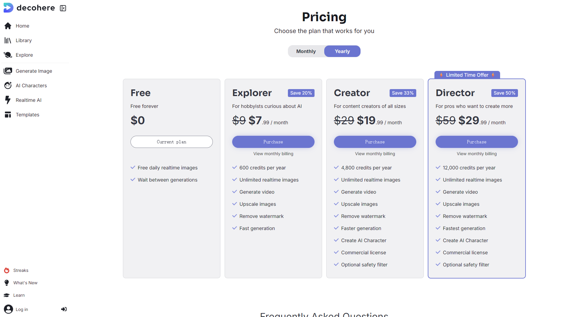Open the Streaks flame icon
577x317 pixels.
[x=7, y=270]
